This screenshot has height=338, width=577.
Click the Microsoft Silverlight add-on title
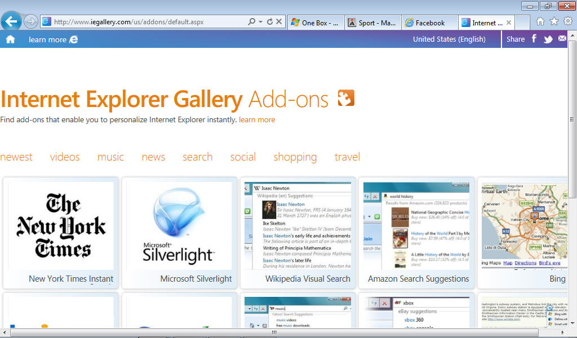pos(196,279)
